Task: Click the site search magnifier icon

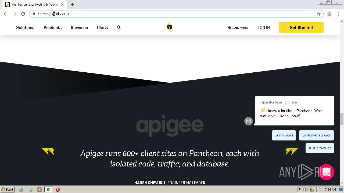Action: coord(119,27)
